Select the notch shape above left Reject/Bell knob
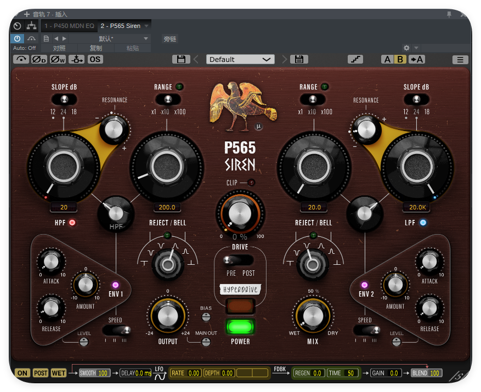 [161, 246]
